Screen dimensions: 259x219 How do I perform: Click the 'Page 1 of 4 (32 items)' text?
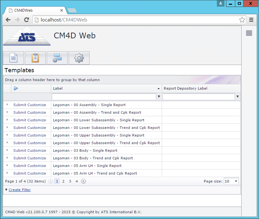(25, 181)
